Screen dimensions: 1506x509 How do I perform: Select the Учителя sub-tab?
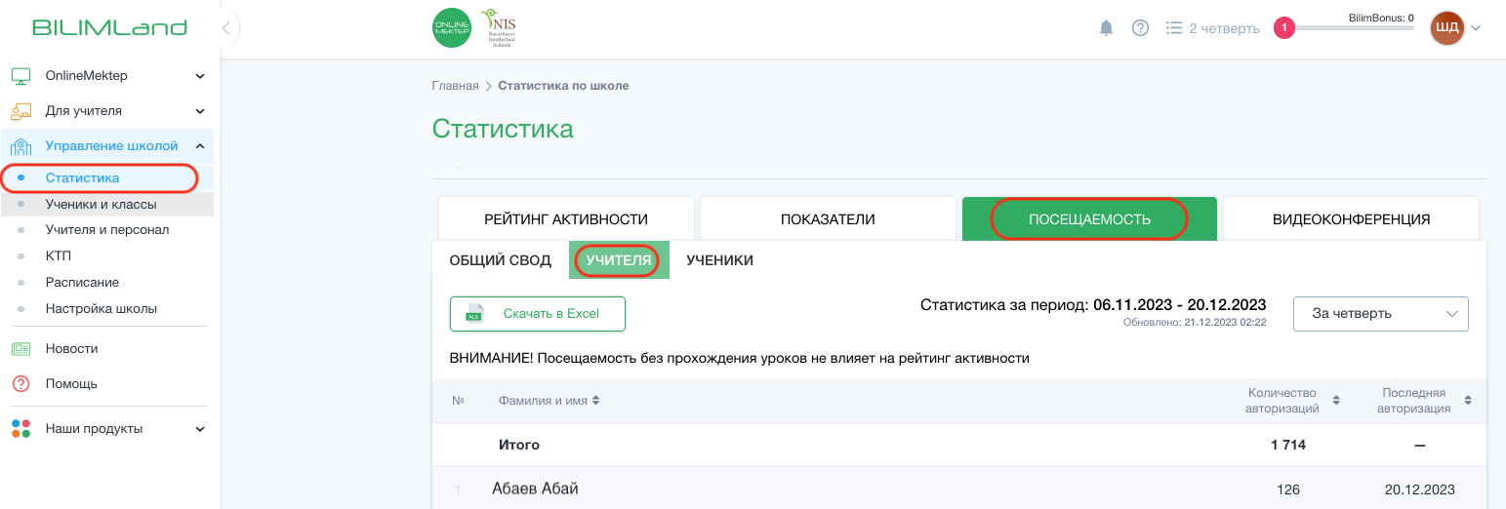(x=619, y=261)
